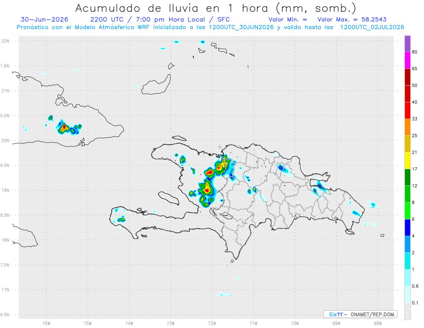The width and height of the screenshot is (424, 328).
Task: Click the legend value 65
Action: click(415, 69)
